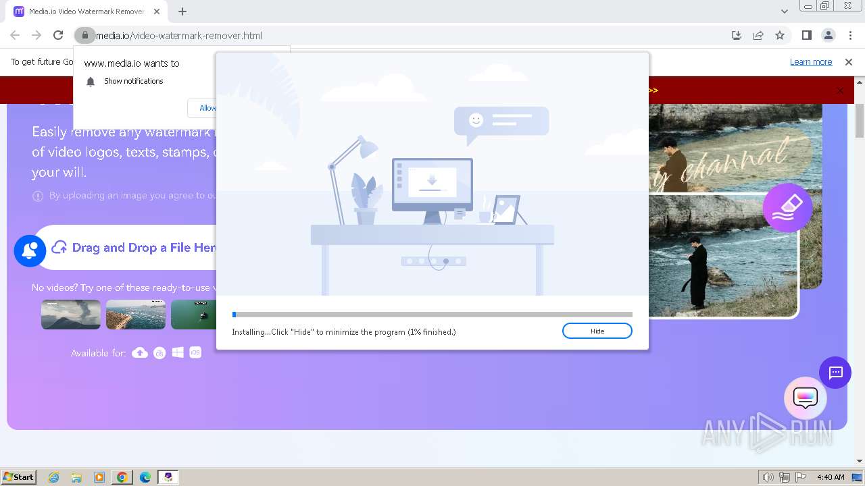
Task: Click the installation progress bar
Action: [432, 315]
